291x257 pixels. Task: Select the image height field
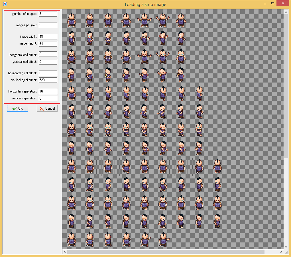[48, 44]
